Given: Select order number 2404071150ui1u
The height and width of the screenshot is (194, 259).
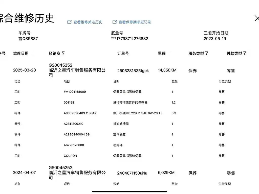Looking at the screenshot, I should (x=132, y=173).
